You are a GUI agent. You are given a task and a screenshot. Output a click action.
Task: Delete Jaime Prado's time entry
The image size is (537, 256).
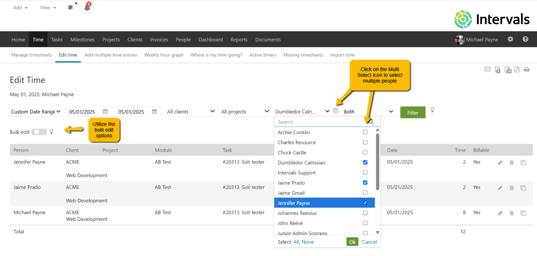tap(511, 188)
